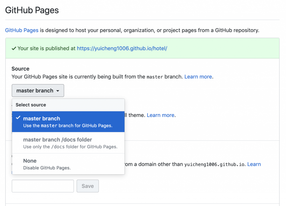
Task: Follow the blue GitHub Pages link in the intro
Action: (x=22, y=30)
